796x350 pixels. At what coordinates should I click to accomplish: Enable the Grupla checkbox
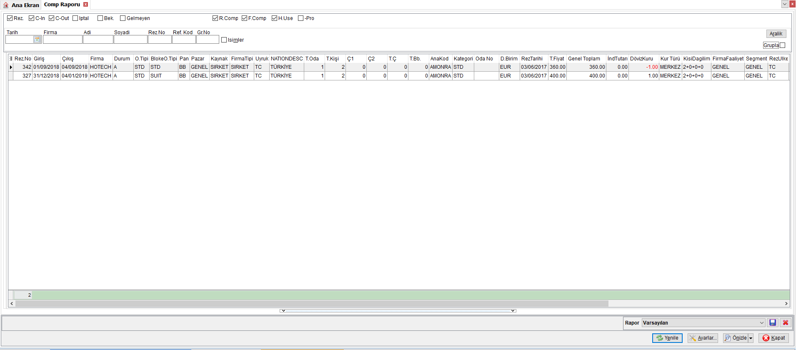[782, 45]
